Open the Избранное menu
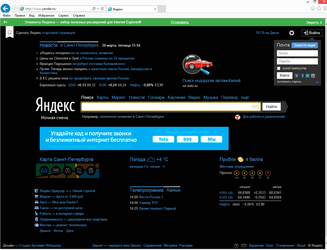 tap(46, 15)
